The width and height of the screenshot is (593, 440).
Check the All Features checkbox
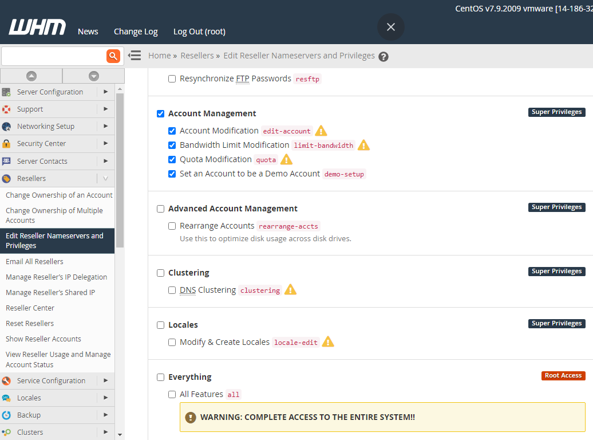click(172, 394)
